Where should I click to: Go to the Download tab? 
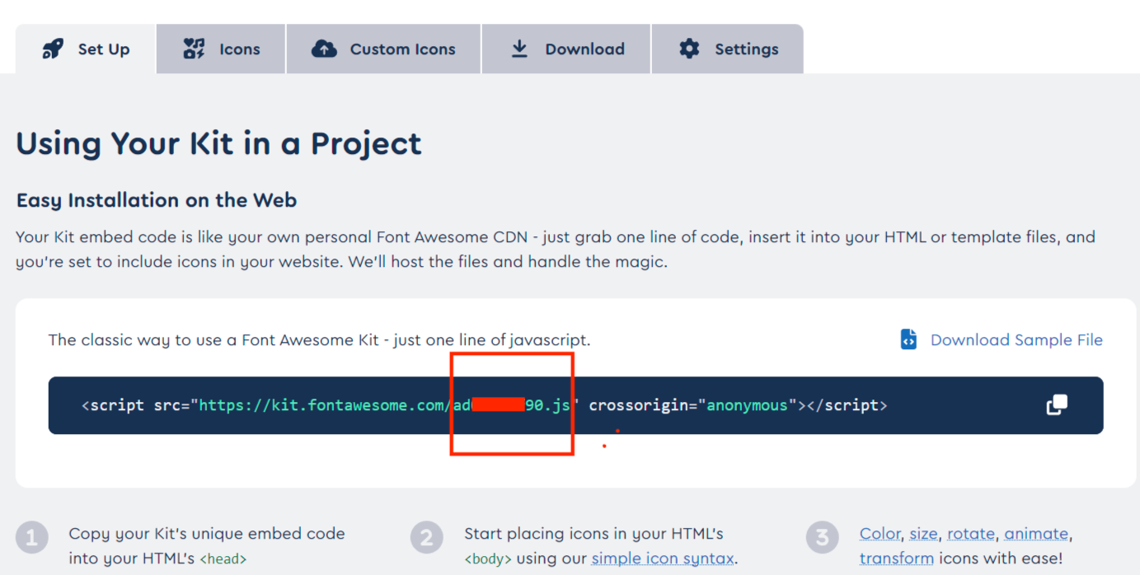click(566, 49)
